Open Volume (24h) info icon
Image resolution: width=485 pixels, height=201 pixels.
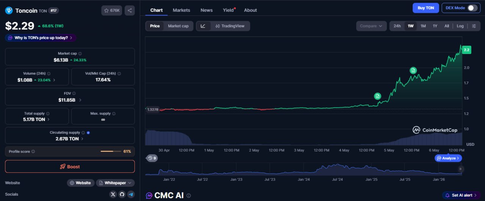[49, 74]
